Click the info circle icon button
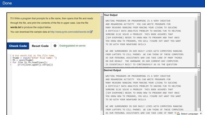 pos(55,46)
